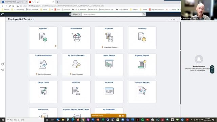This screenshot has height=122, width=217.
Task: Click the notifications bell icon
Action: point(199,59)
